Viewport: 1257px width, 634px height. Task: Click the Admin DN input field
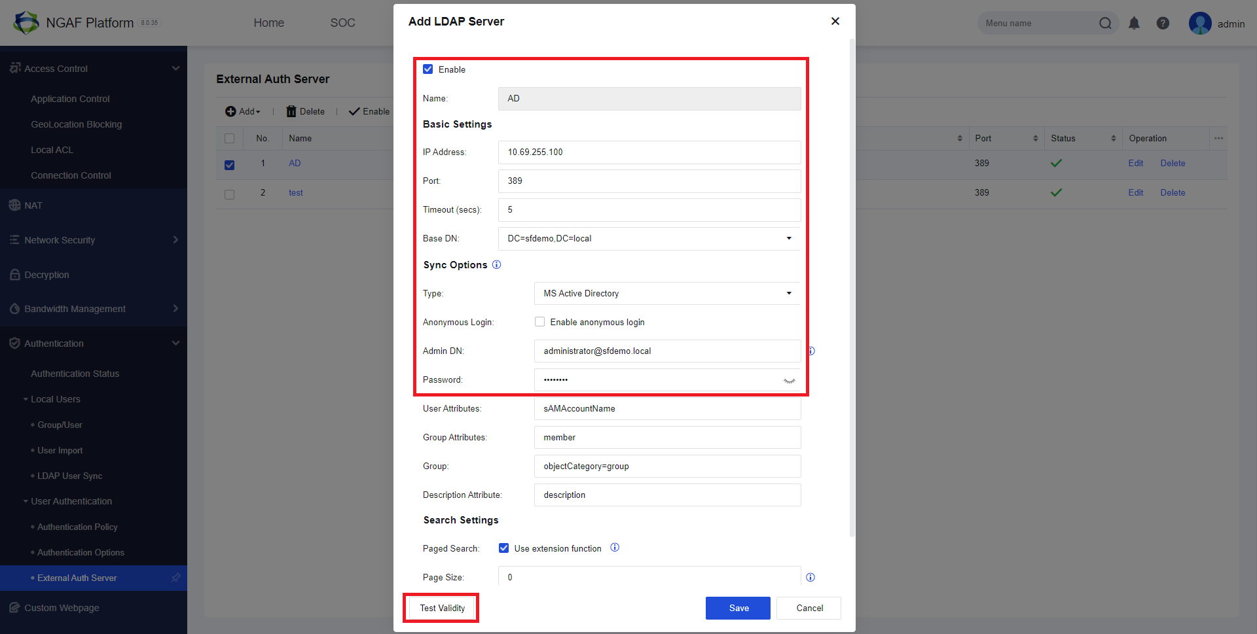tap(667, 351)
